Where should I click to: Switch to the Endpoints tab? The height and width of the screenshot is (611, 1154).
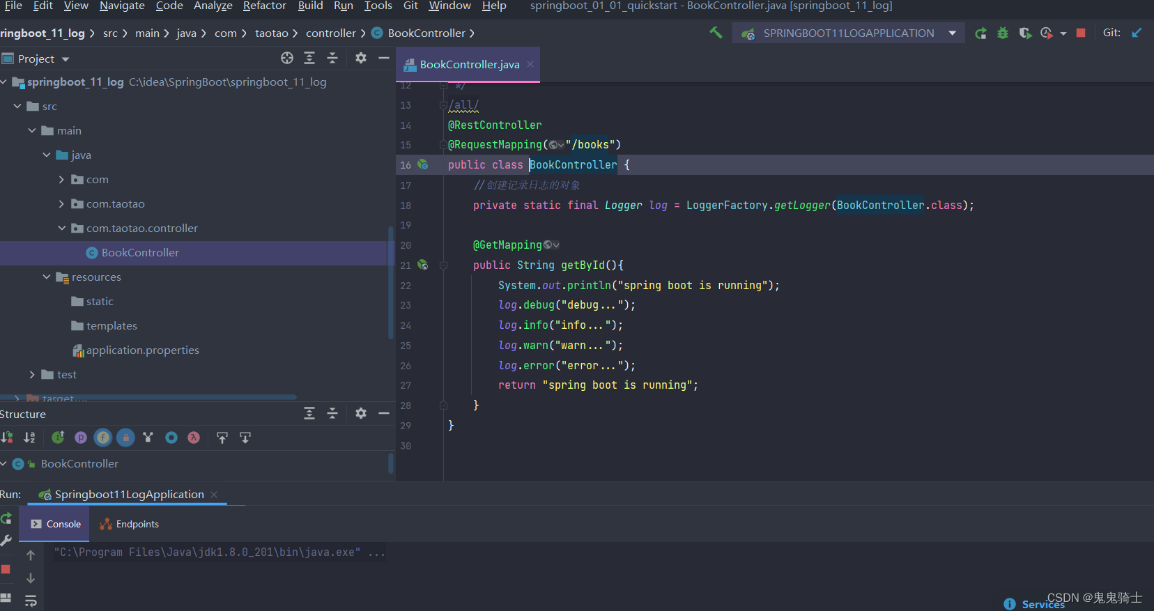130,524
